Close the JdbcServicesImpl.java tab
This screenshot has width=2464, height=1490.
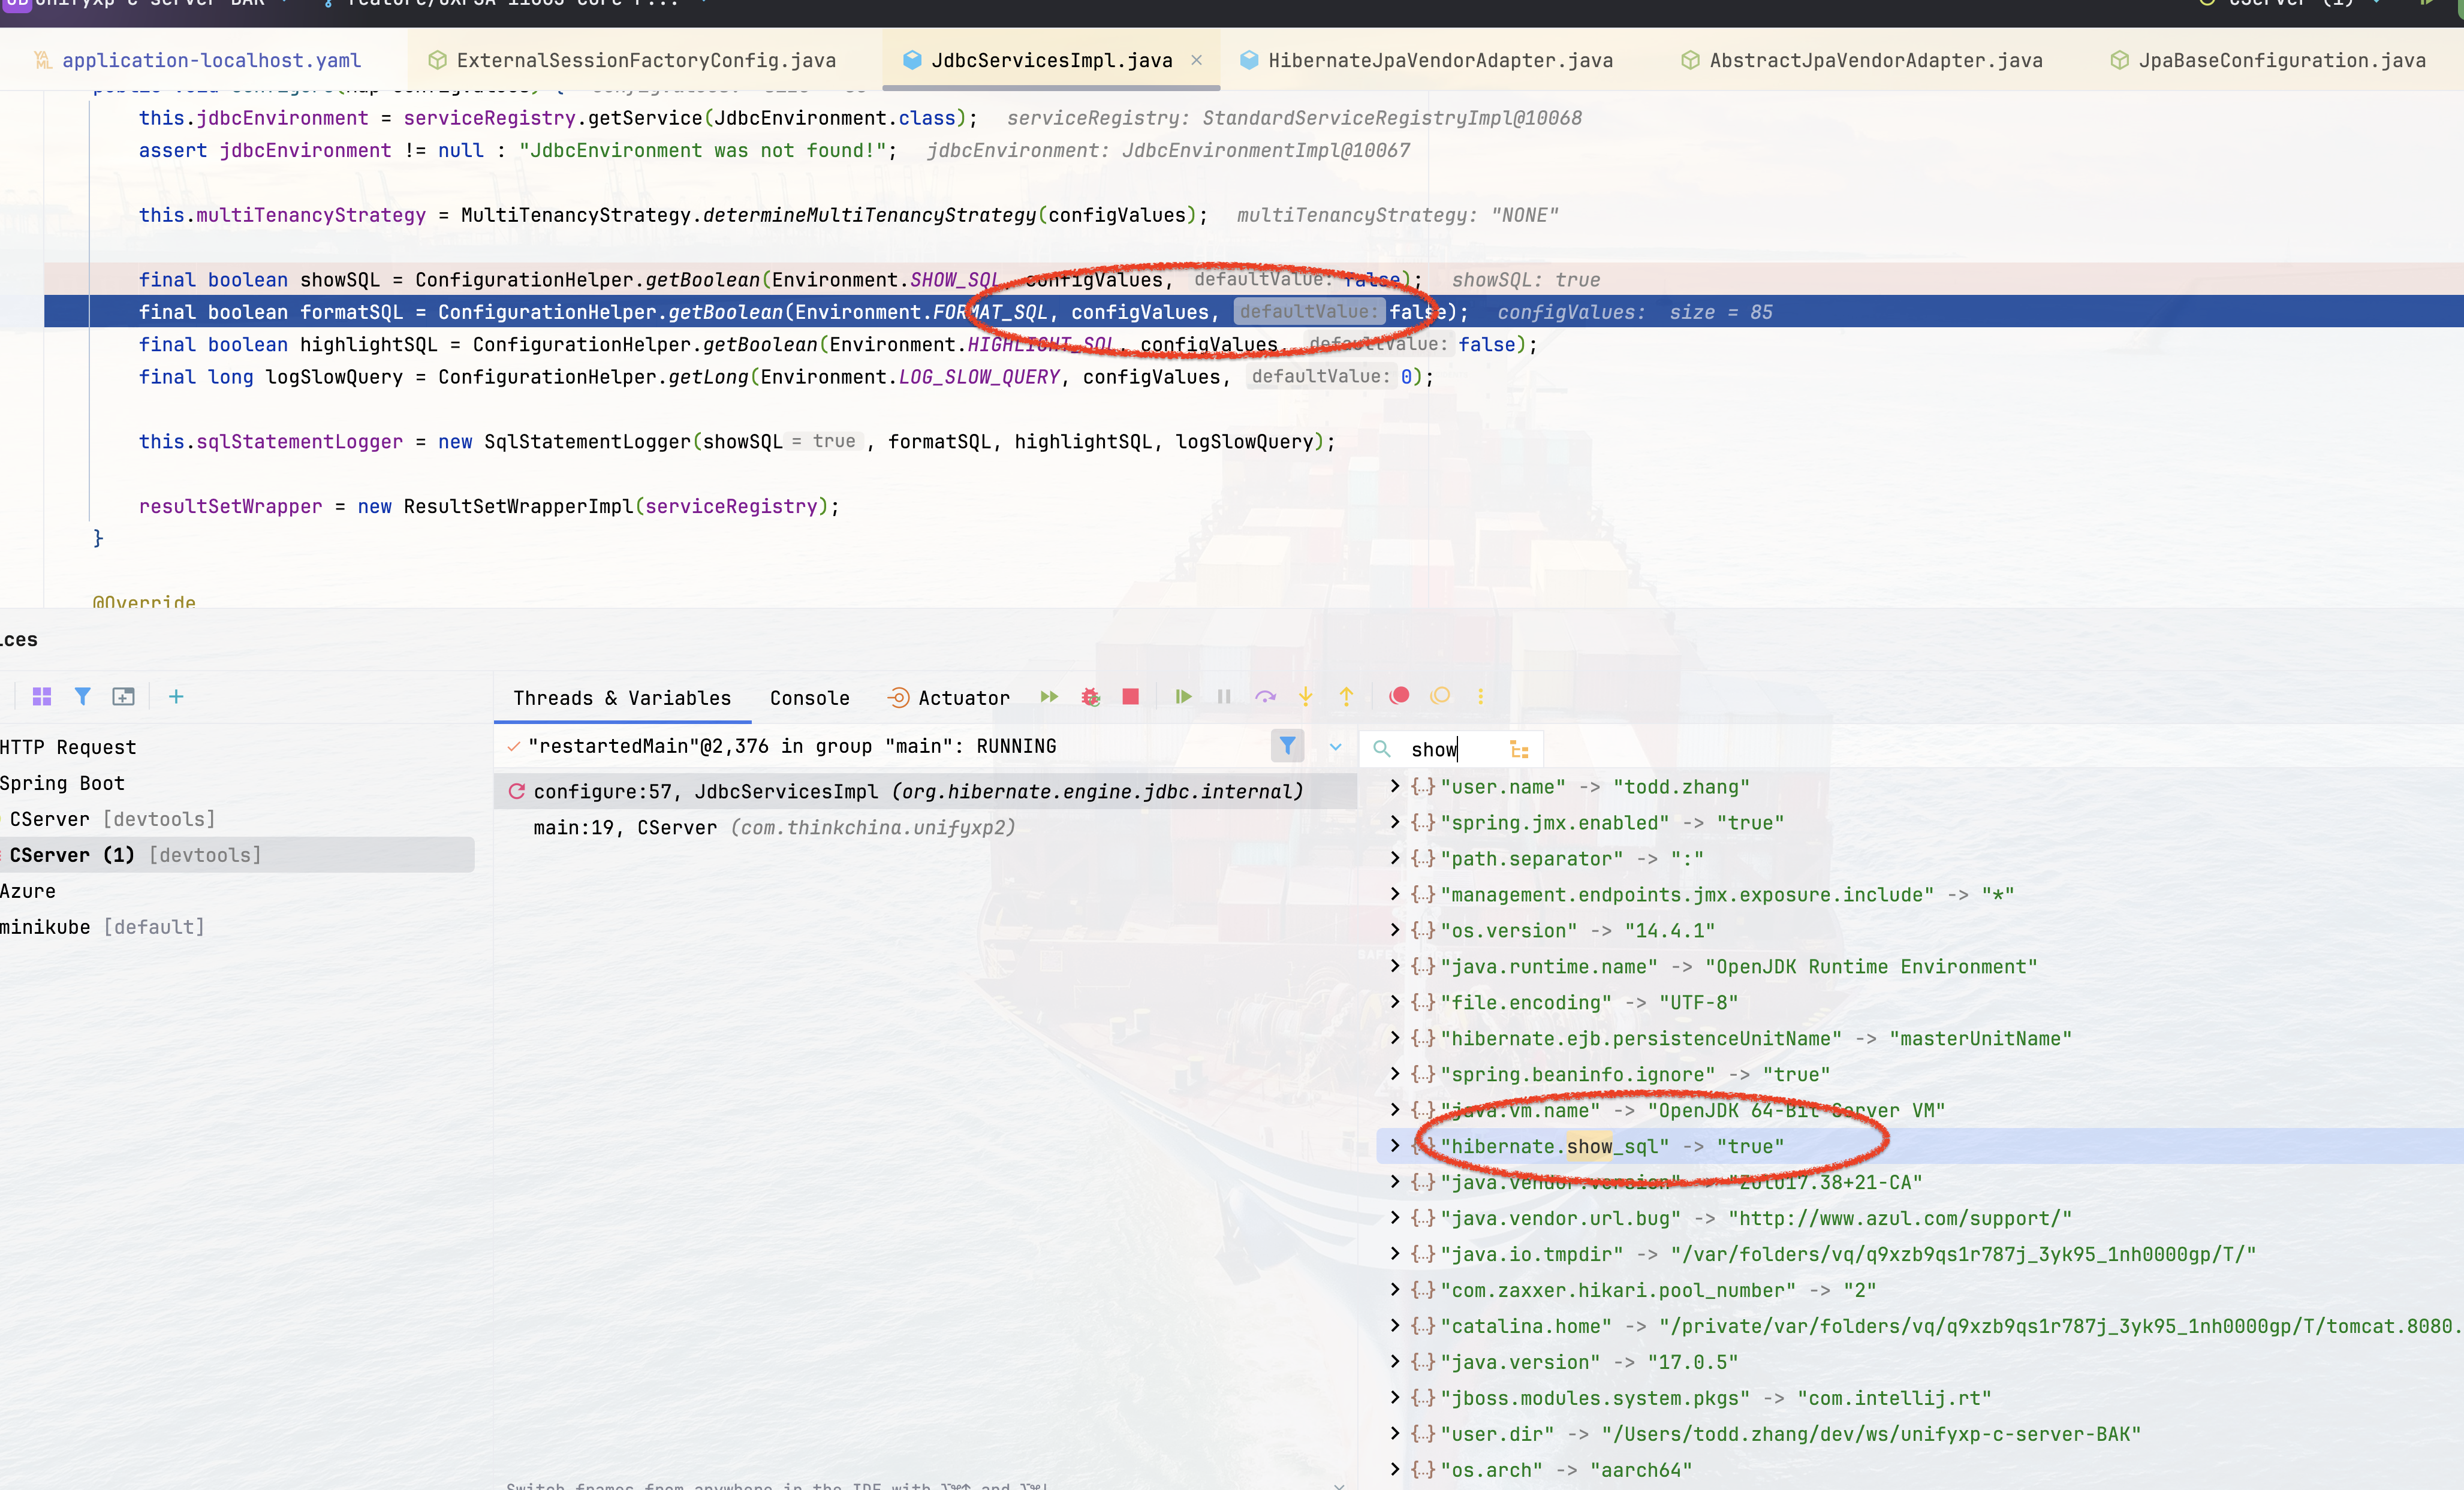pos(1196,61)
